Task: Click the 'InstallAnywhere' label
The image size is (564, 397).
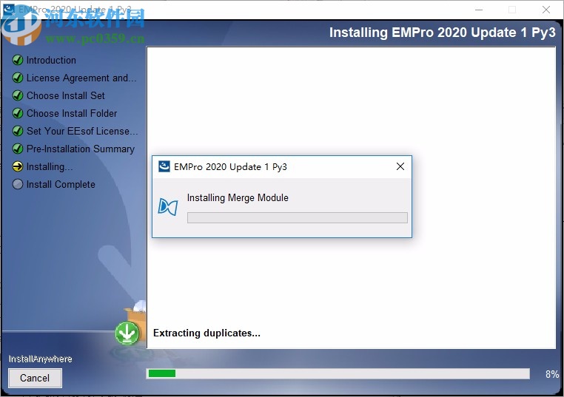Action: click(x=40, y=359)
